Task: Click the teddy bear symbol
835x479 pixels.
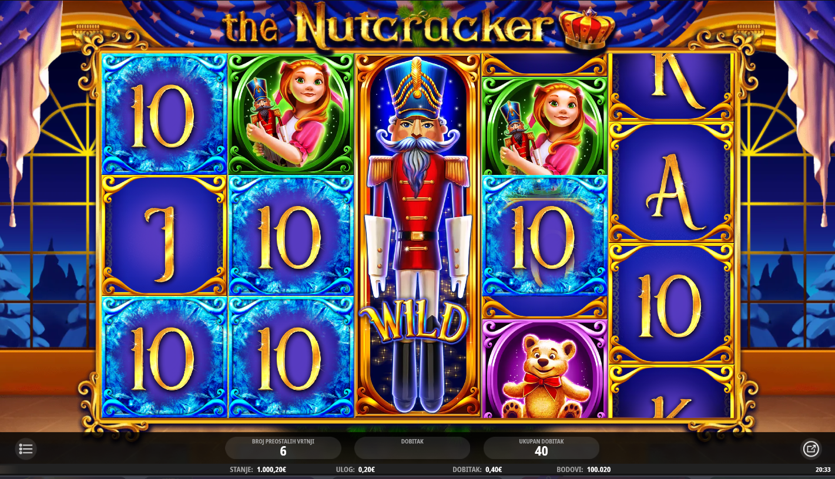Action: pos(544,369)
